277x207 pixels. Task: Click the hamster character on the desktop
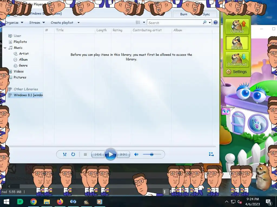click(263, 177)
